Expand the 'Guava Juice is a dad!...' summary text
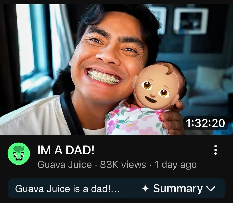Image resolution: width=233 pixels, height=203 pixels. [x=67, y=189]
